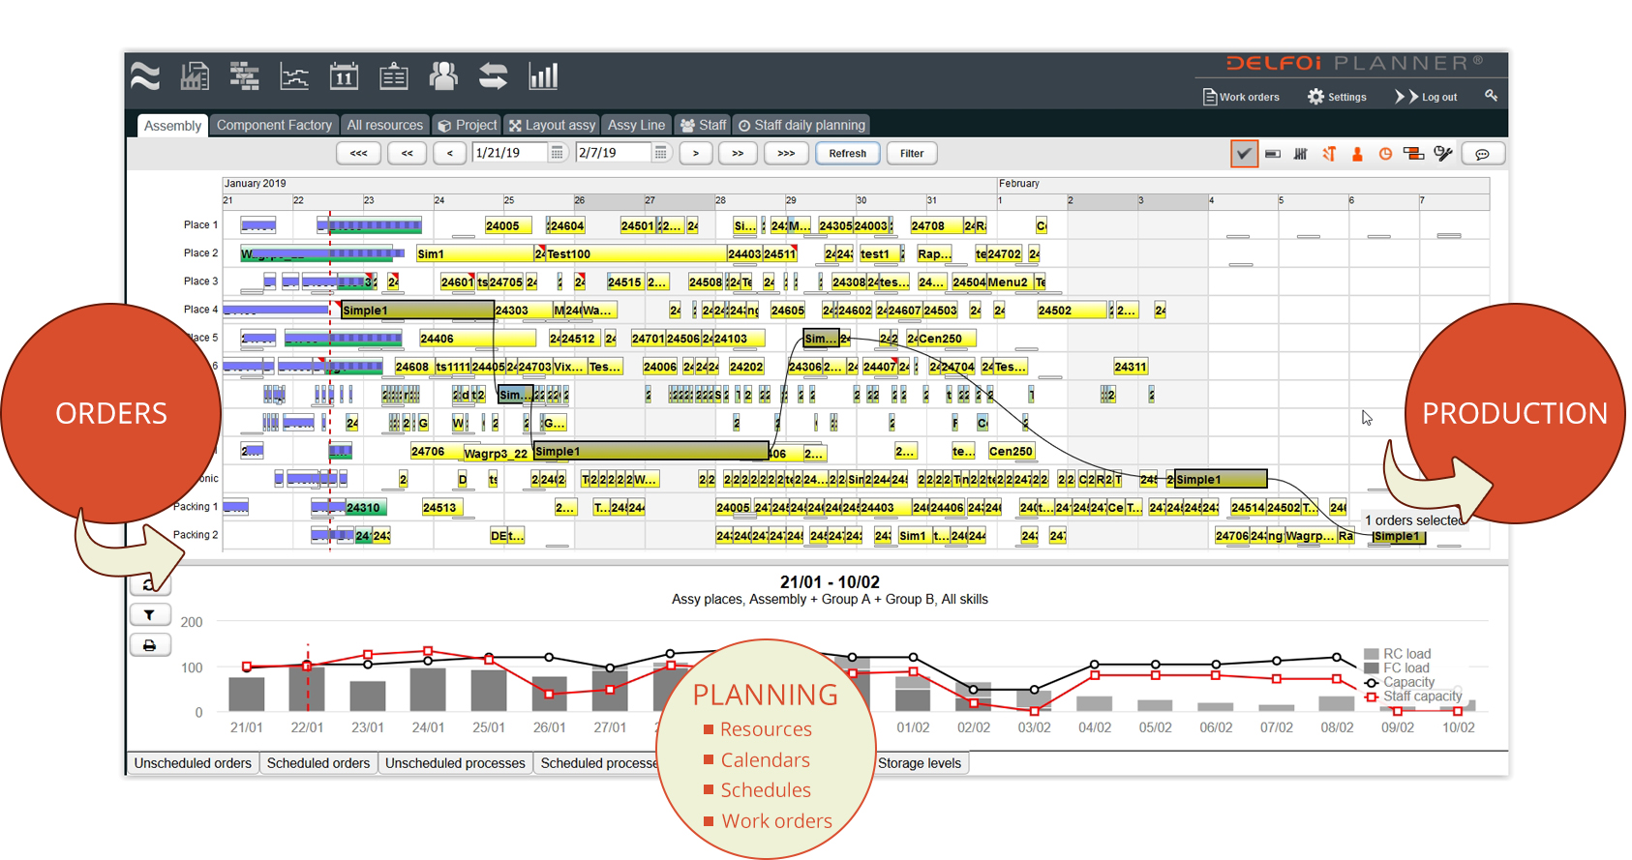Select order 24005 in Place 1 row
This screenshot has width=1632, height=860.
point(508,225)
